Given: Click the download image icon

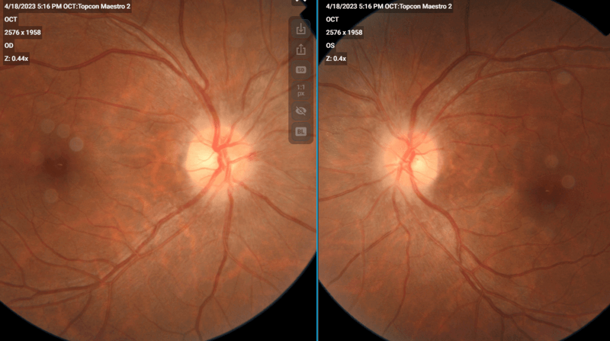Looking at the screenshot, I should (301, 29).
